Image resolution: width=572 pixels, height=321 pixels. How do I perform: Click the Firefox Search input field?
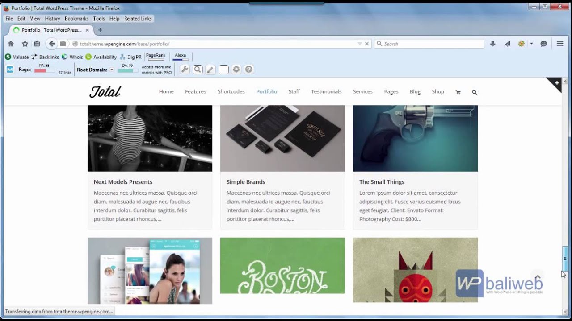tap(429, 44)
